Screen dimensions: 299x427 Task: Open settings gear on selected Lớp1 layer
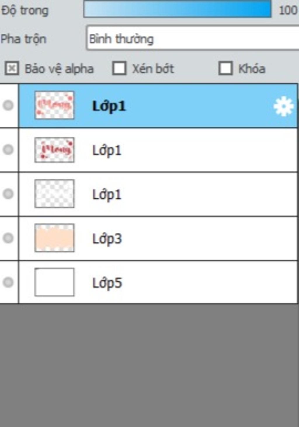tap(283, 106)
